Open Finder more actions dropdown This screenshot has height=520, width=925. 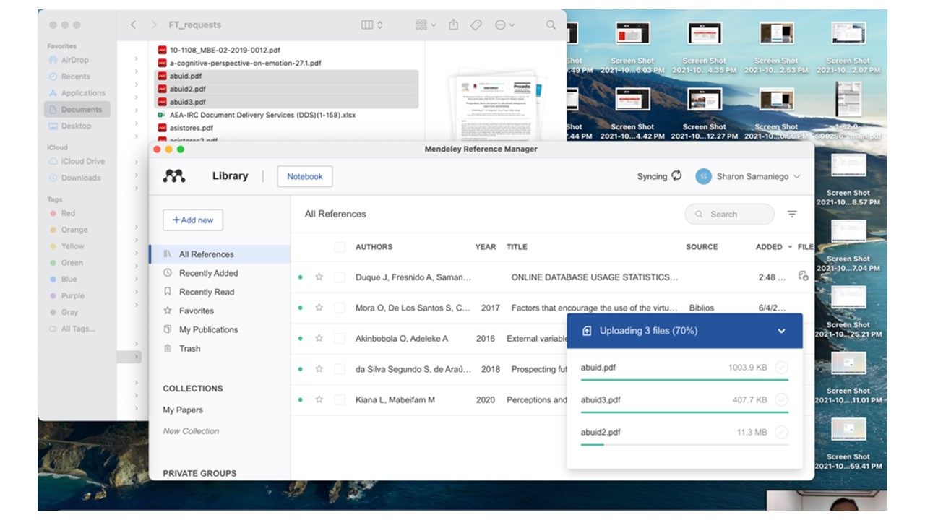coord(504,25)
